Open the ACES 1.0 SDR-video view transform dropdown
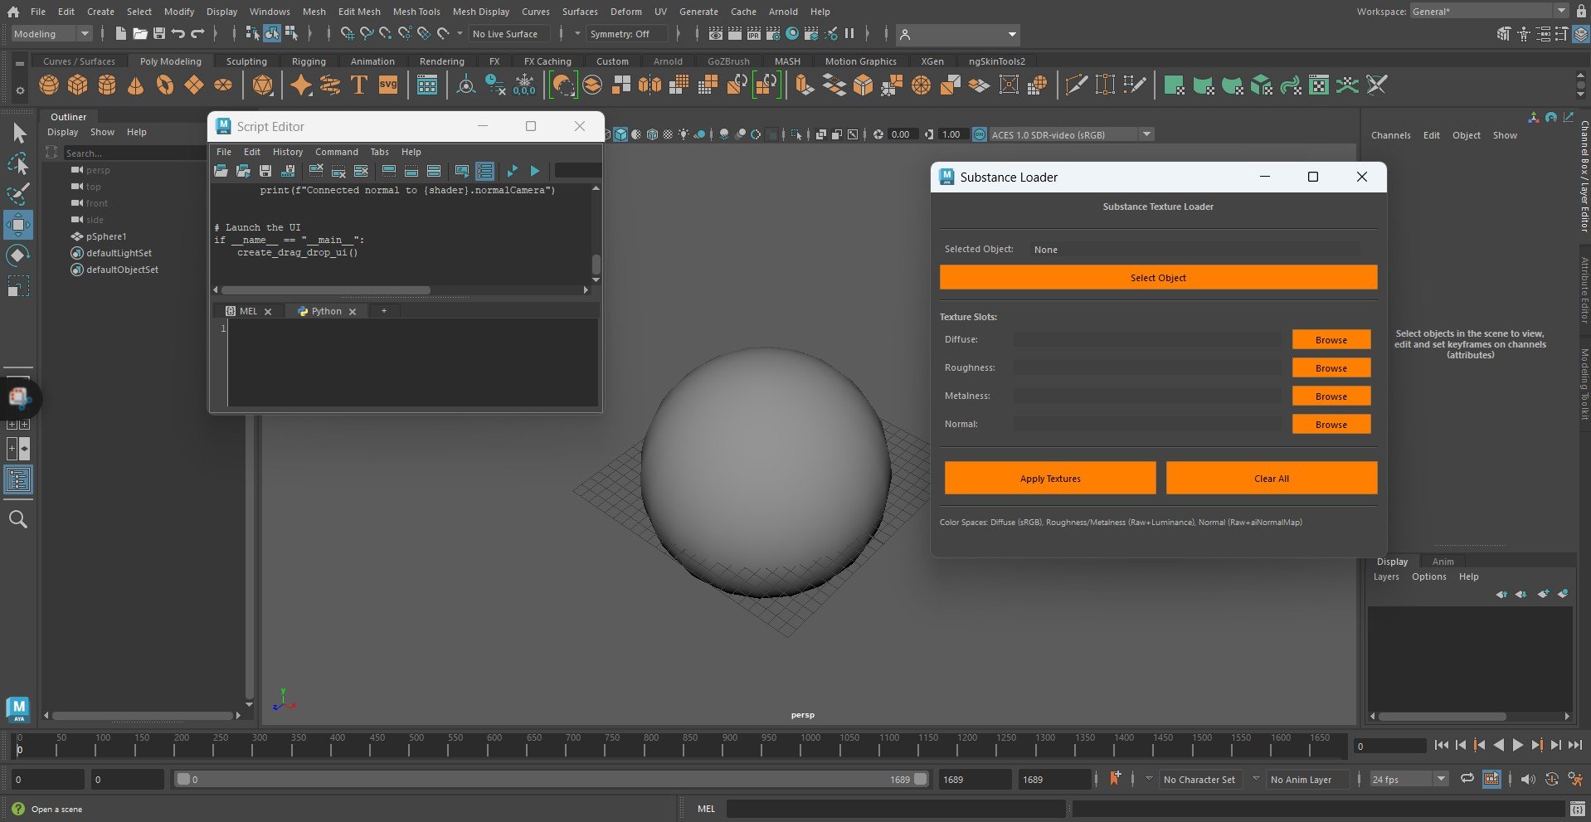This screenshot has height=822, width=1591. point(1146,134)
